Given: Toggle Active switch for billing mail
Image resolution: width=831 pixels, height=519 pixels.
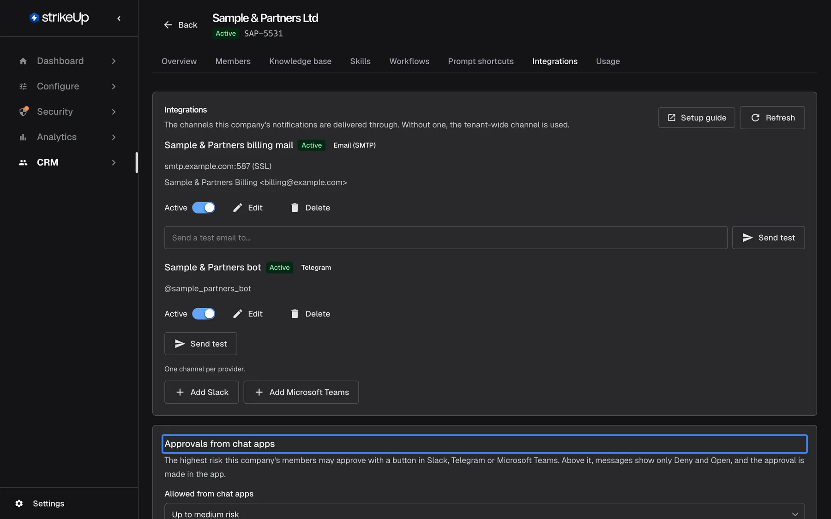Looking at the screenshot, I should coord(204,208).
